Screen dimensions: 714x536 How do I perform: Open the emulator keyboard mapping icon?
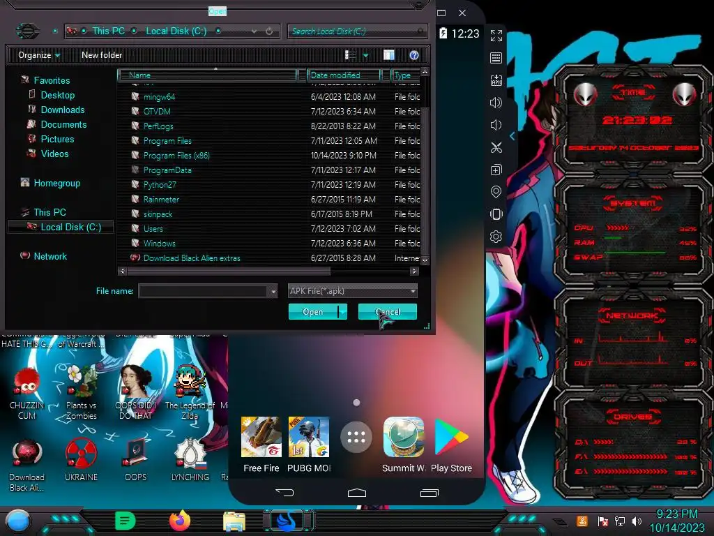[x=496, y=58]
